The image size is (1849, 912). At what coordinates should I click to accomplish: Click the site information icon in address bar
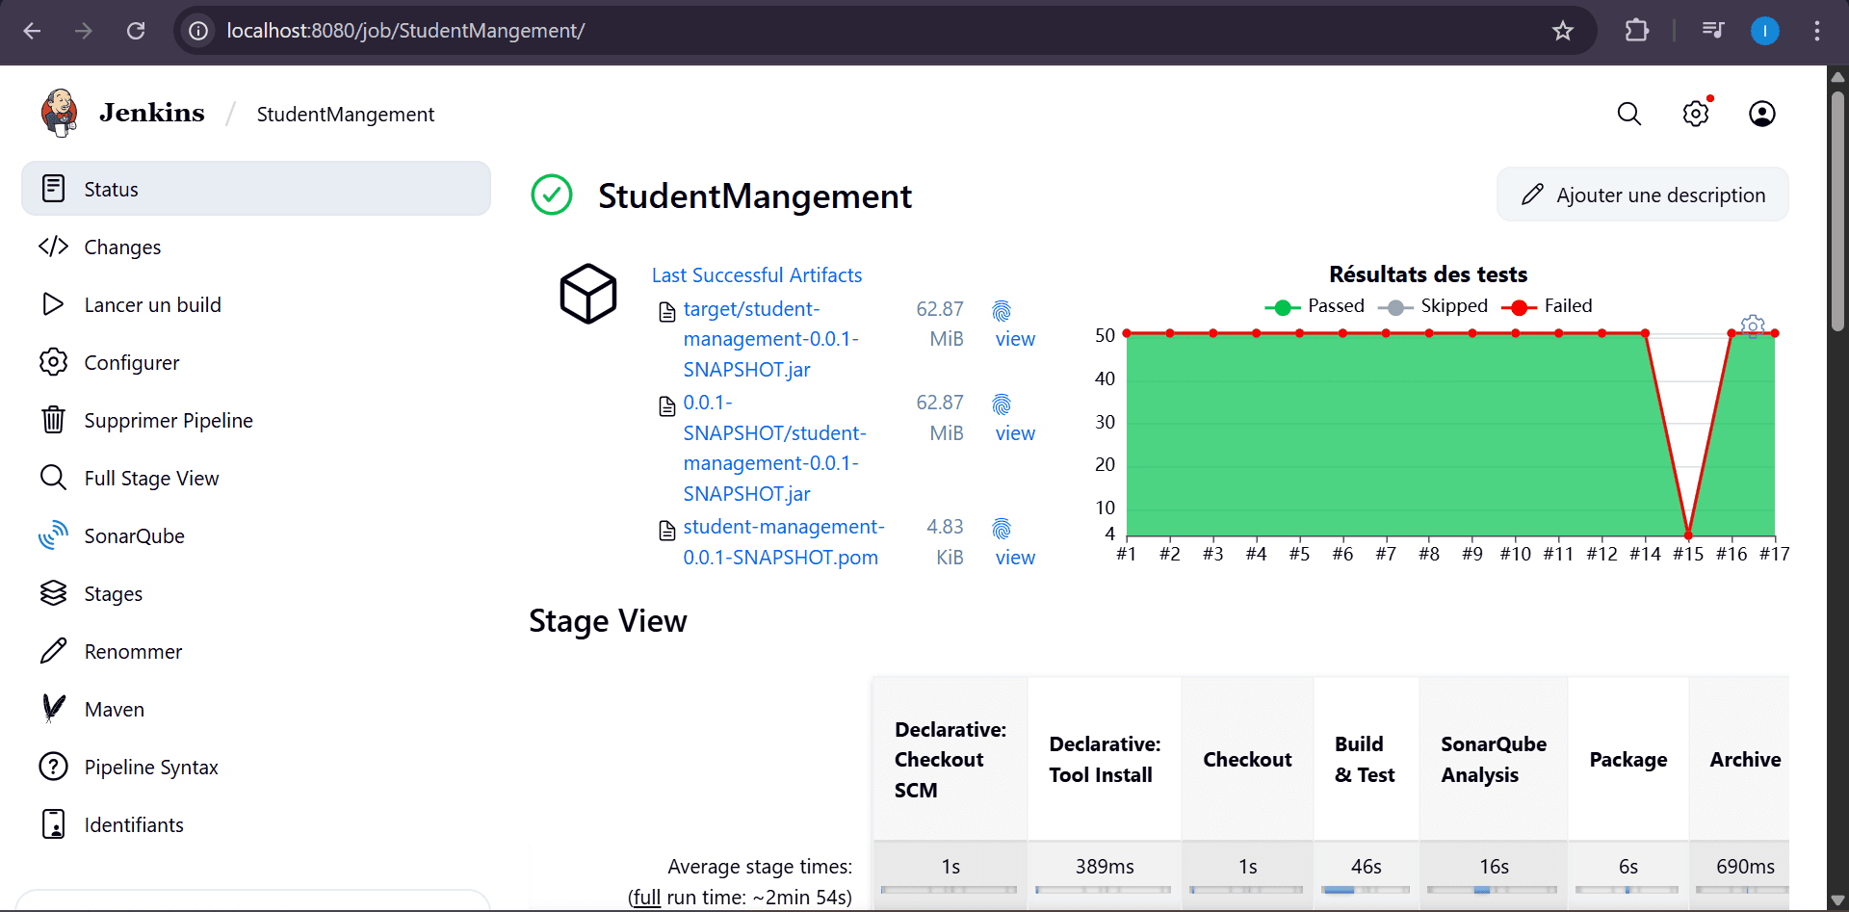[198, 31]
